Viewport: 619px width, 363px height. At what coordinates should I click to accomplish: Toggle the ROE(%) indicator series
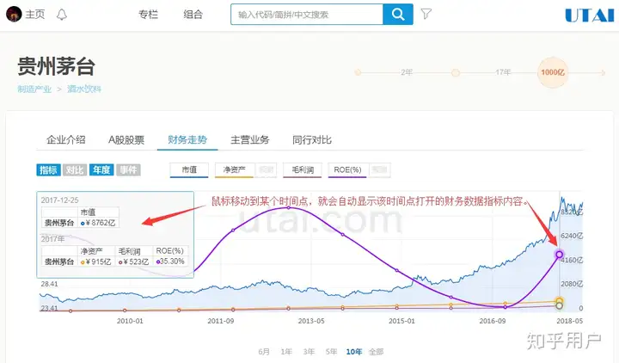click(x=347, y=169)
